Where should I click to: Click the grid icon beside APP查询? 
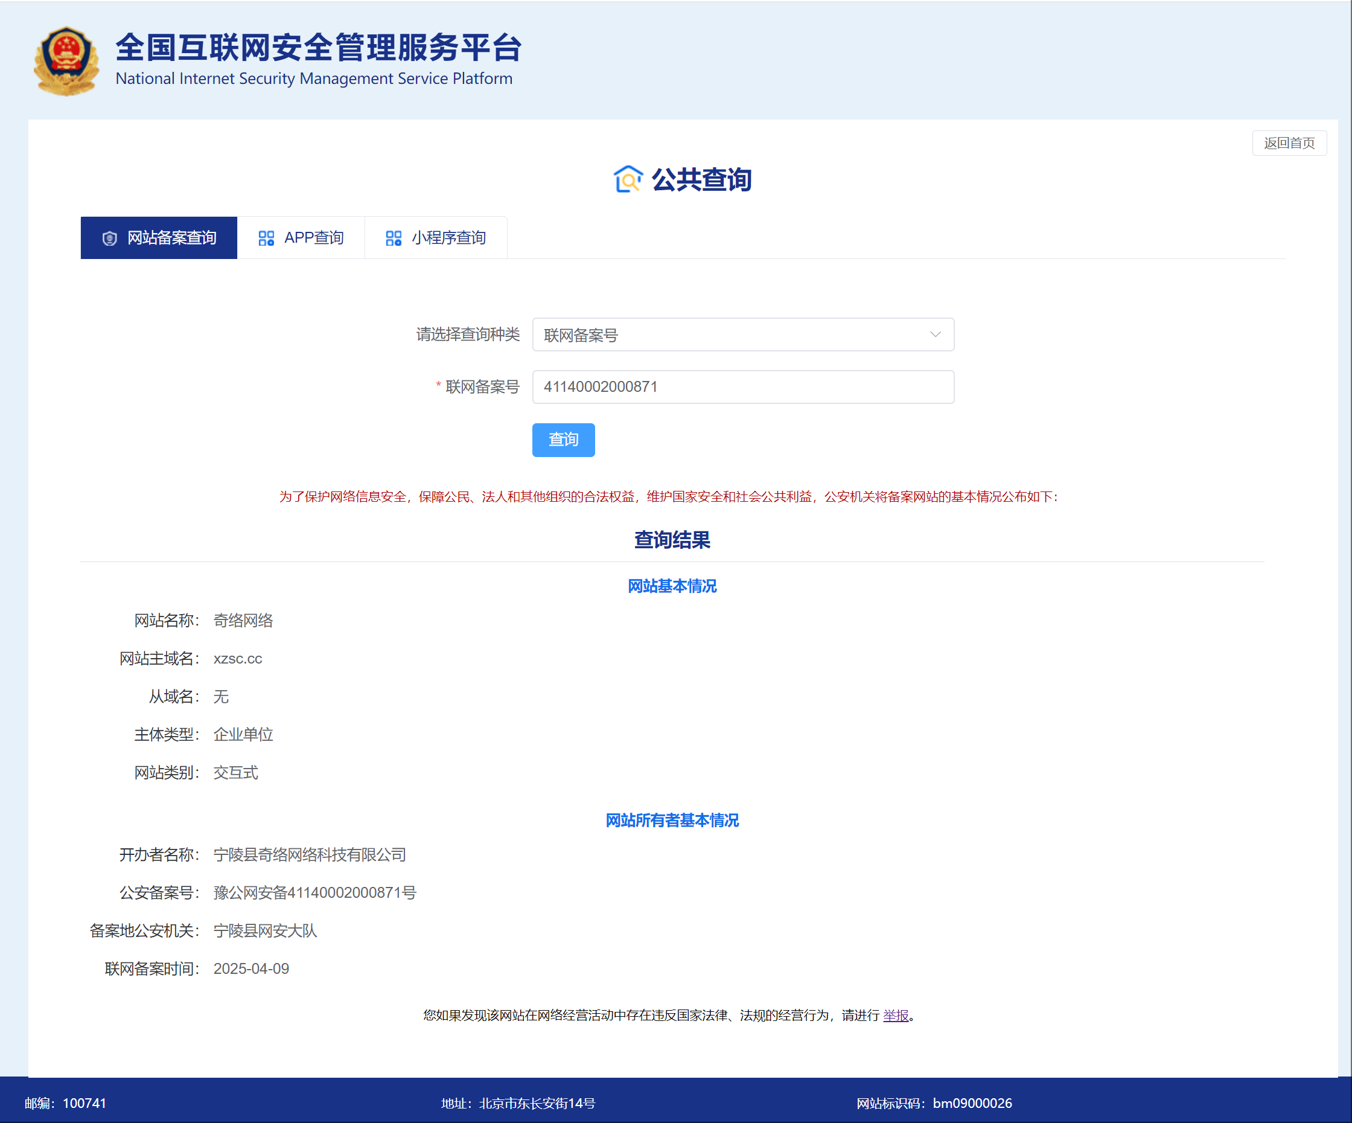266,238
